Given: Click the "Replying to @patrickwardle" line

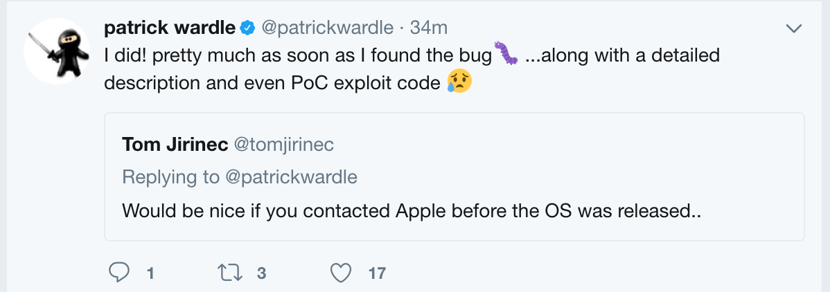Looking at the screenshot, I should point(240,176).
